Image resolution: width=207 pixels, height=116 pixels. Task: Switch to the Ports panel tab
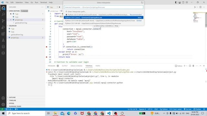click(98, 66)
